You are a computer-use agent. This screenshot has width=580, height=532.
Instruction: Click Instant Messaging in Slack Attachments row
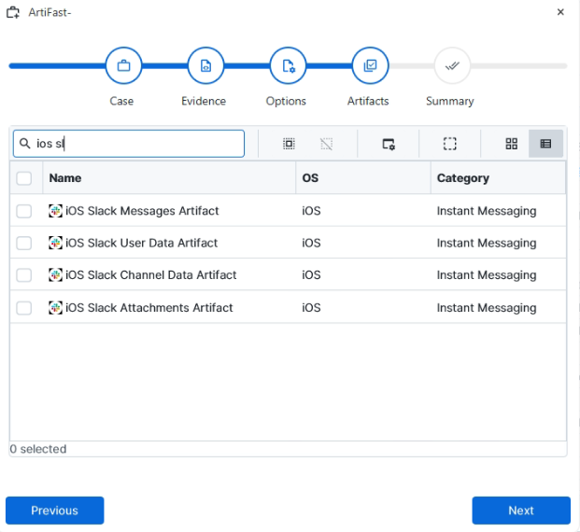click(x=487, y=308)
